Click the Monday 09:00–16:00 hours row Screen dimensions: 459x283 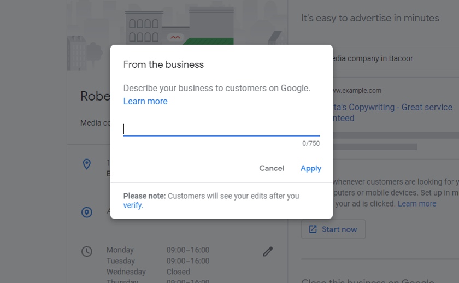pyautogui.click(x=158, y=250)
